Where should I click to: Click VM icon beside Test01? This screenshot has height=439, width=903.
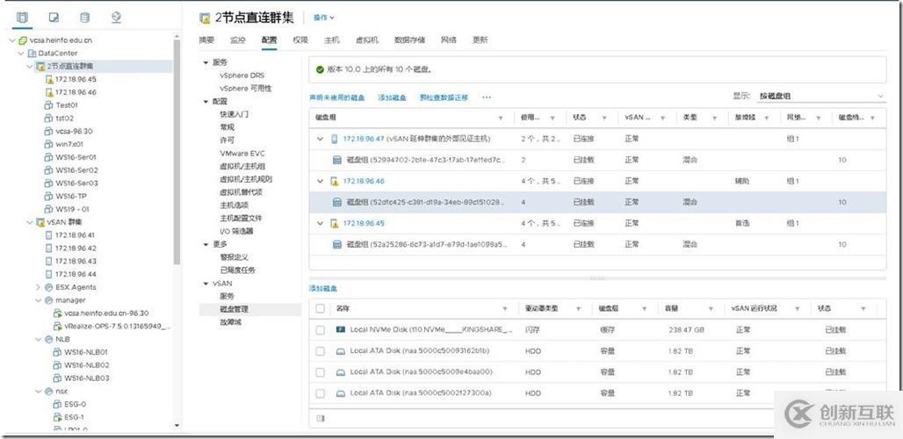coord(49,105)
